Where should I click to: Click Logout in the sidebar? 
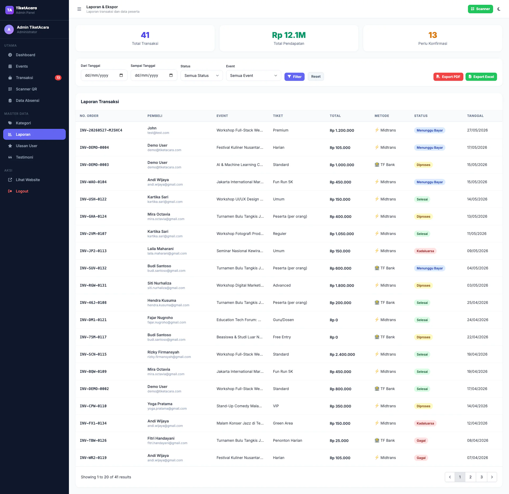(34, 191)
